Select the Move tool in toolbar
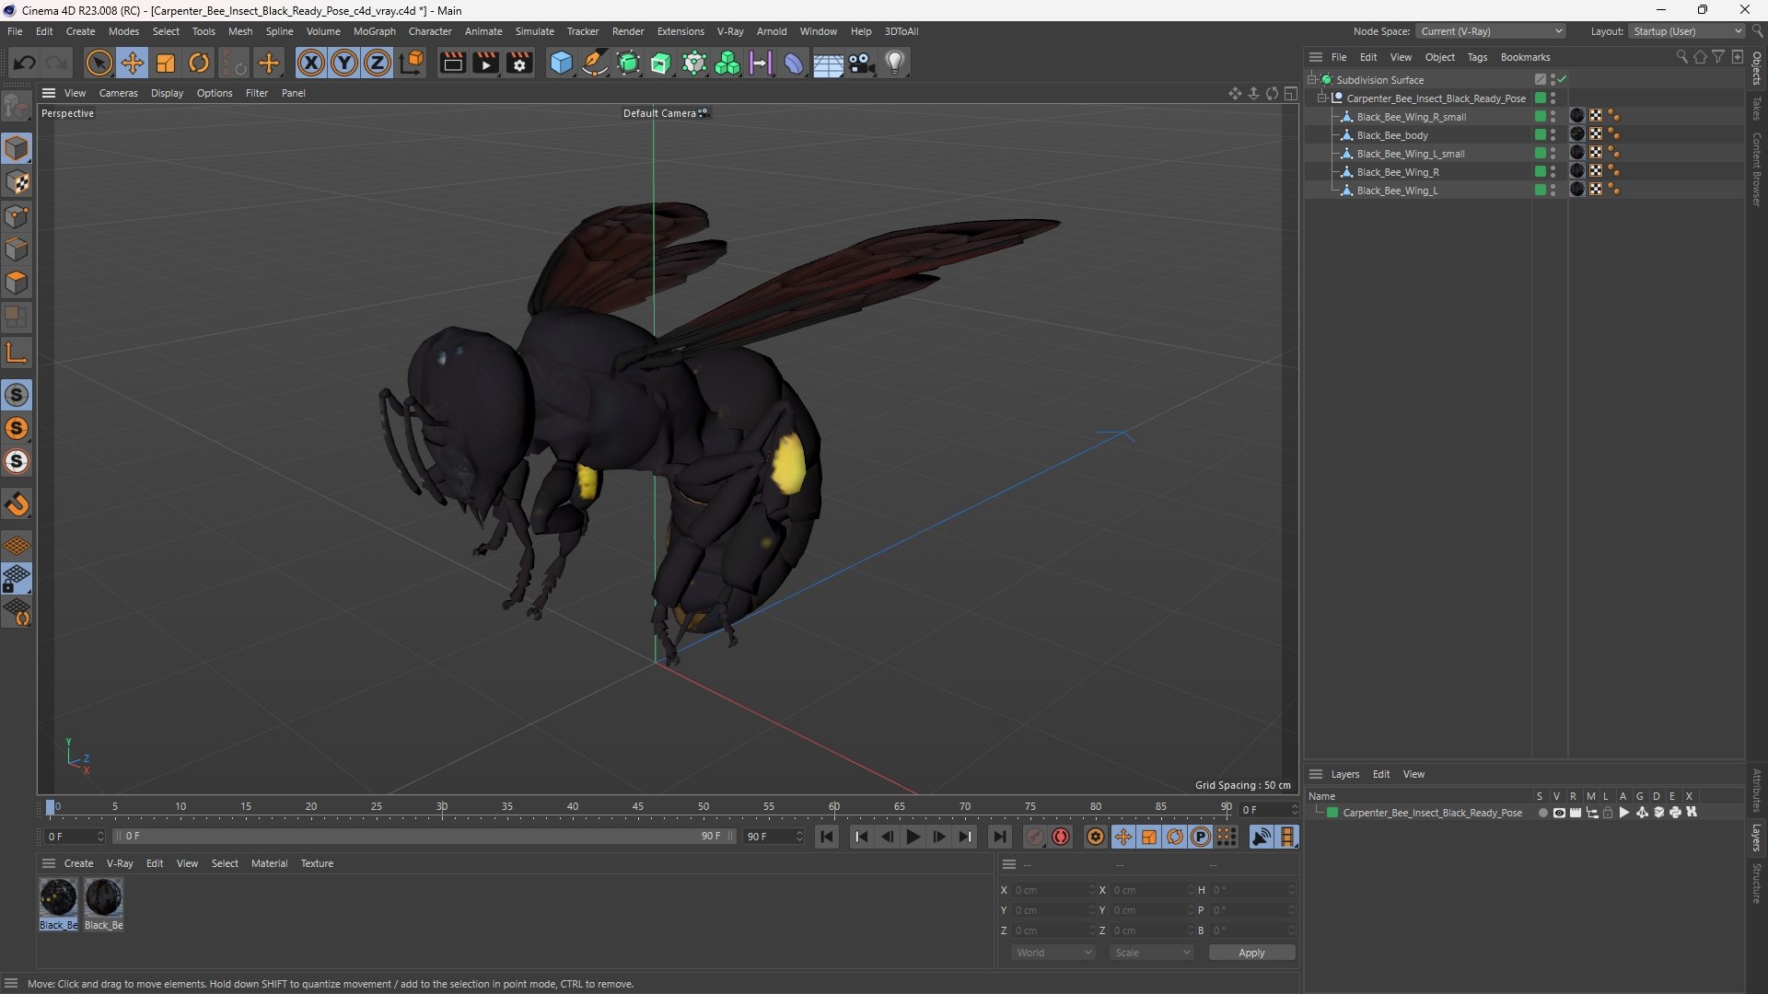 (133, 63)
